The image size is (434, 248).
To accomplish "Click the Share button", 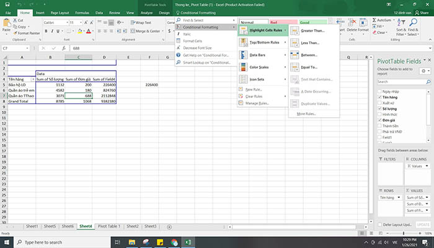I will click(422, 13).
